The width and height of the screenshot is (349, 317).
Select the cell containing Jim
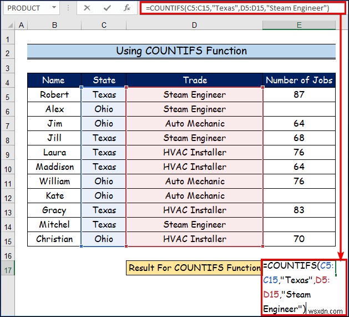(x=54, y=123)
